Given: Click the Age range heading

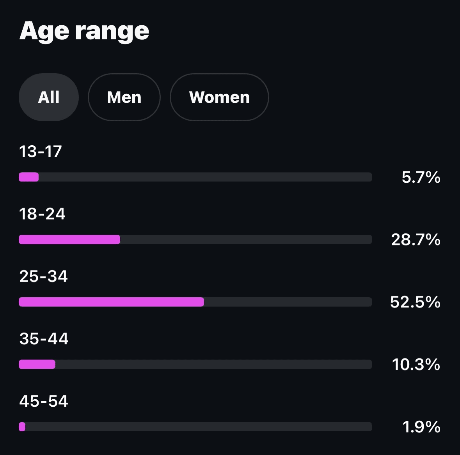Looking at the screenshot, I should (84, 31).
